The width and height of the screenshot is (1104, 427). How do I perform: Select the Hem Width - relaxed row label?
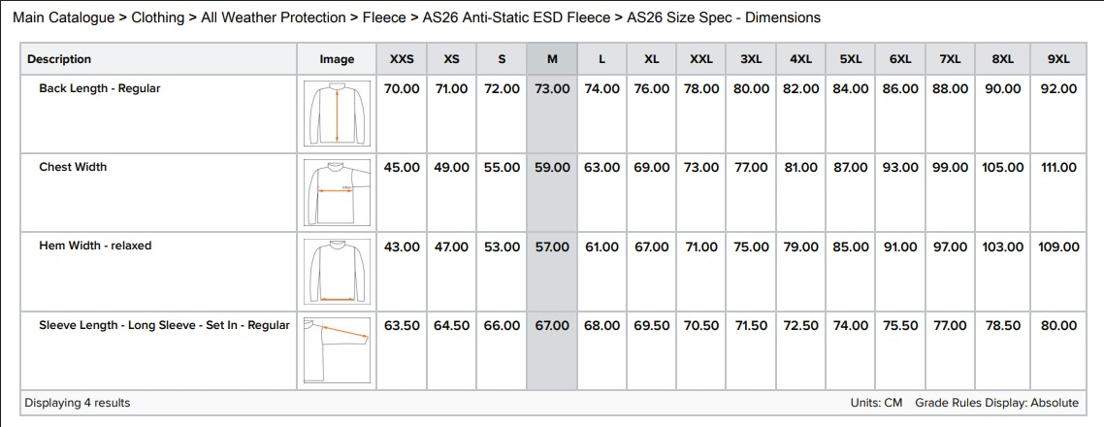(x=95, y=246)
